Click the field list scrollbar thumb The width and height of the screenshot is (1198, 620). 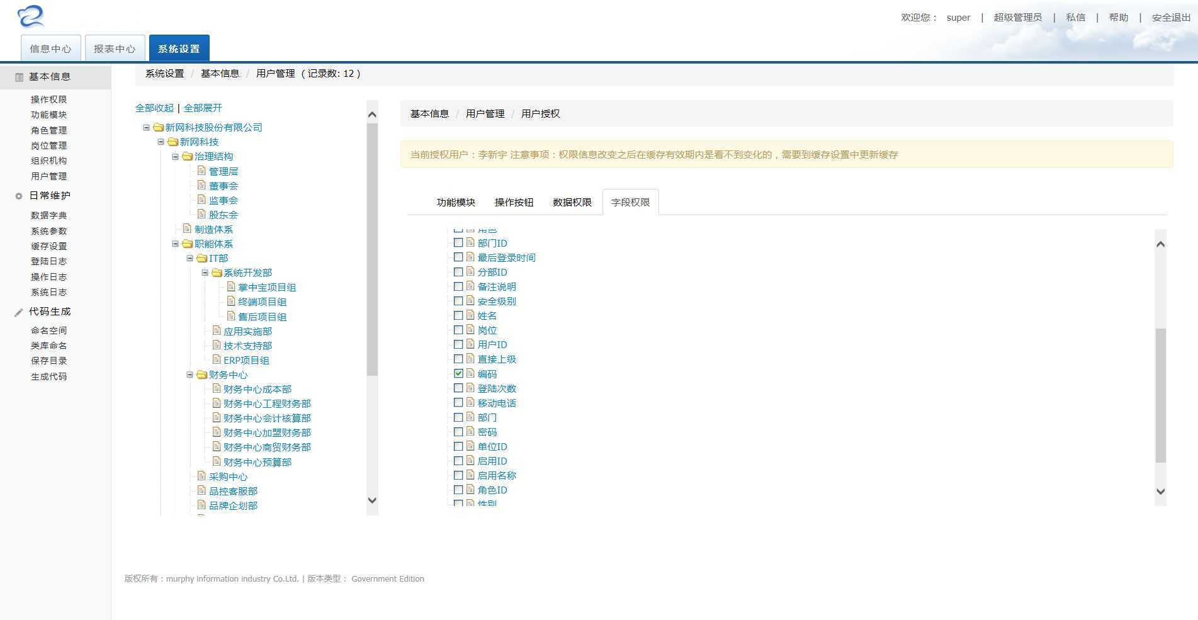[1161, 395]
